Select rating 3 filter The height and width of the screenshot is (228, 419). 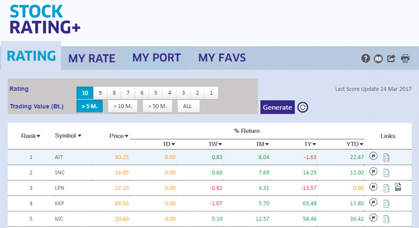coord(184,93)
